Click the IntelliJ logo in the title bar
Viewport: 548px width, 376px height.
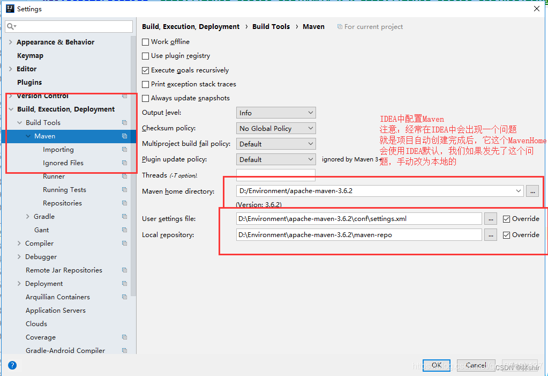pyautogui.click(x=10, y=9)
